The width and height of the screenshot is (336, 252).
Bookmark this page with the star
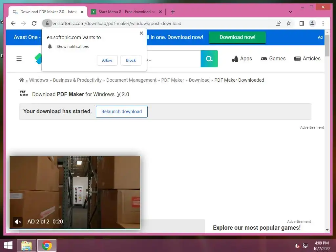(x=289, y=23)
